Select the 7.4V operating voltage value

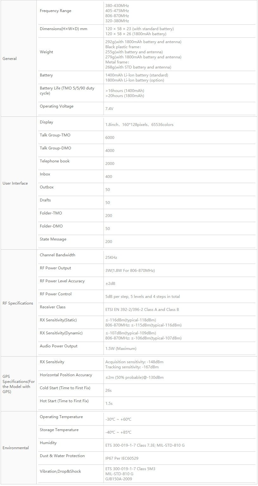pyautogui.click(x=109, y=109)
